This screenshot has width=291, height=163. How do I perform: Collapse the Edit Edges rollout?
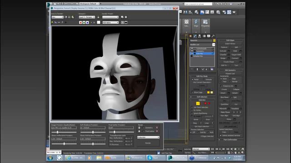coord(230,40)
